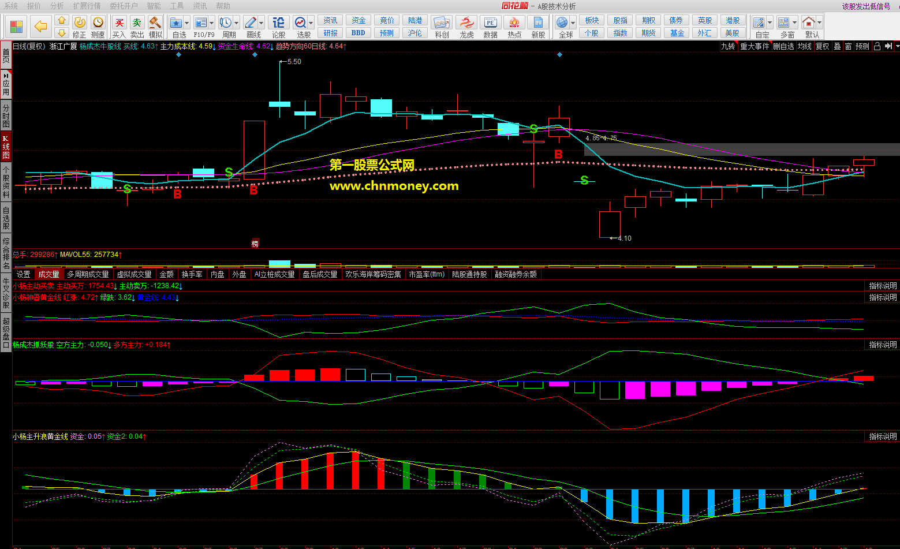Toggle the 重大事件 events display
Screen dimensions: 900x549
click(755, 46)
